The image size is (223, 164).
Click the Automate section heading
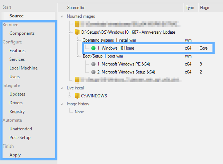click(12, 120)
